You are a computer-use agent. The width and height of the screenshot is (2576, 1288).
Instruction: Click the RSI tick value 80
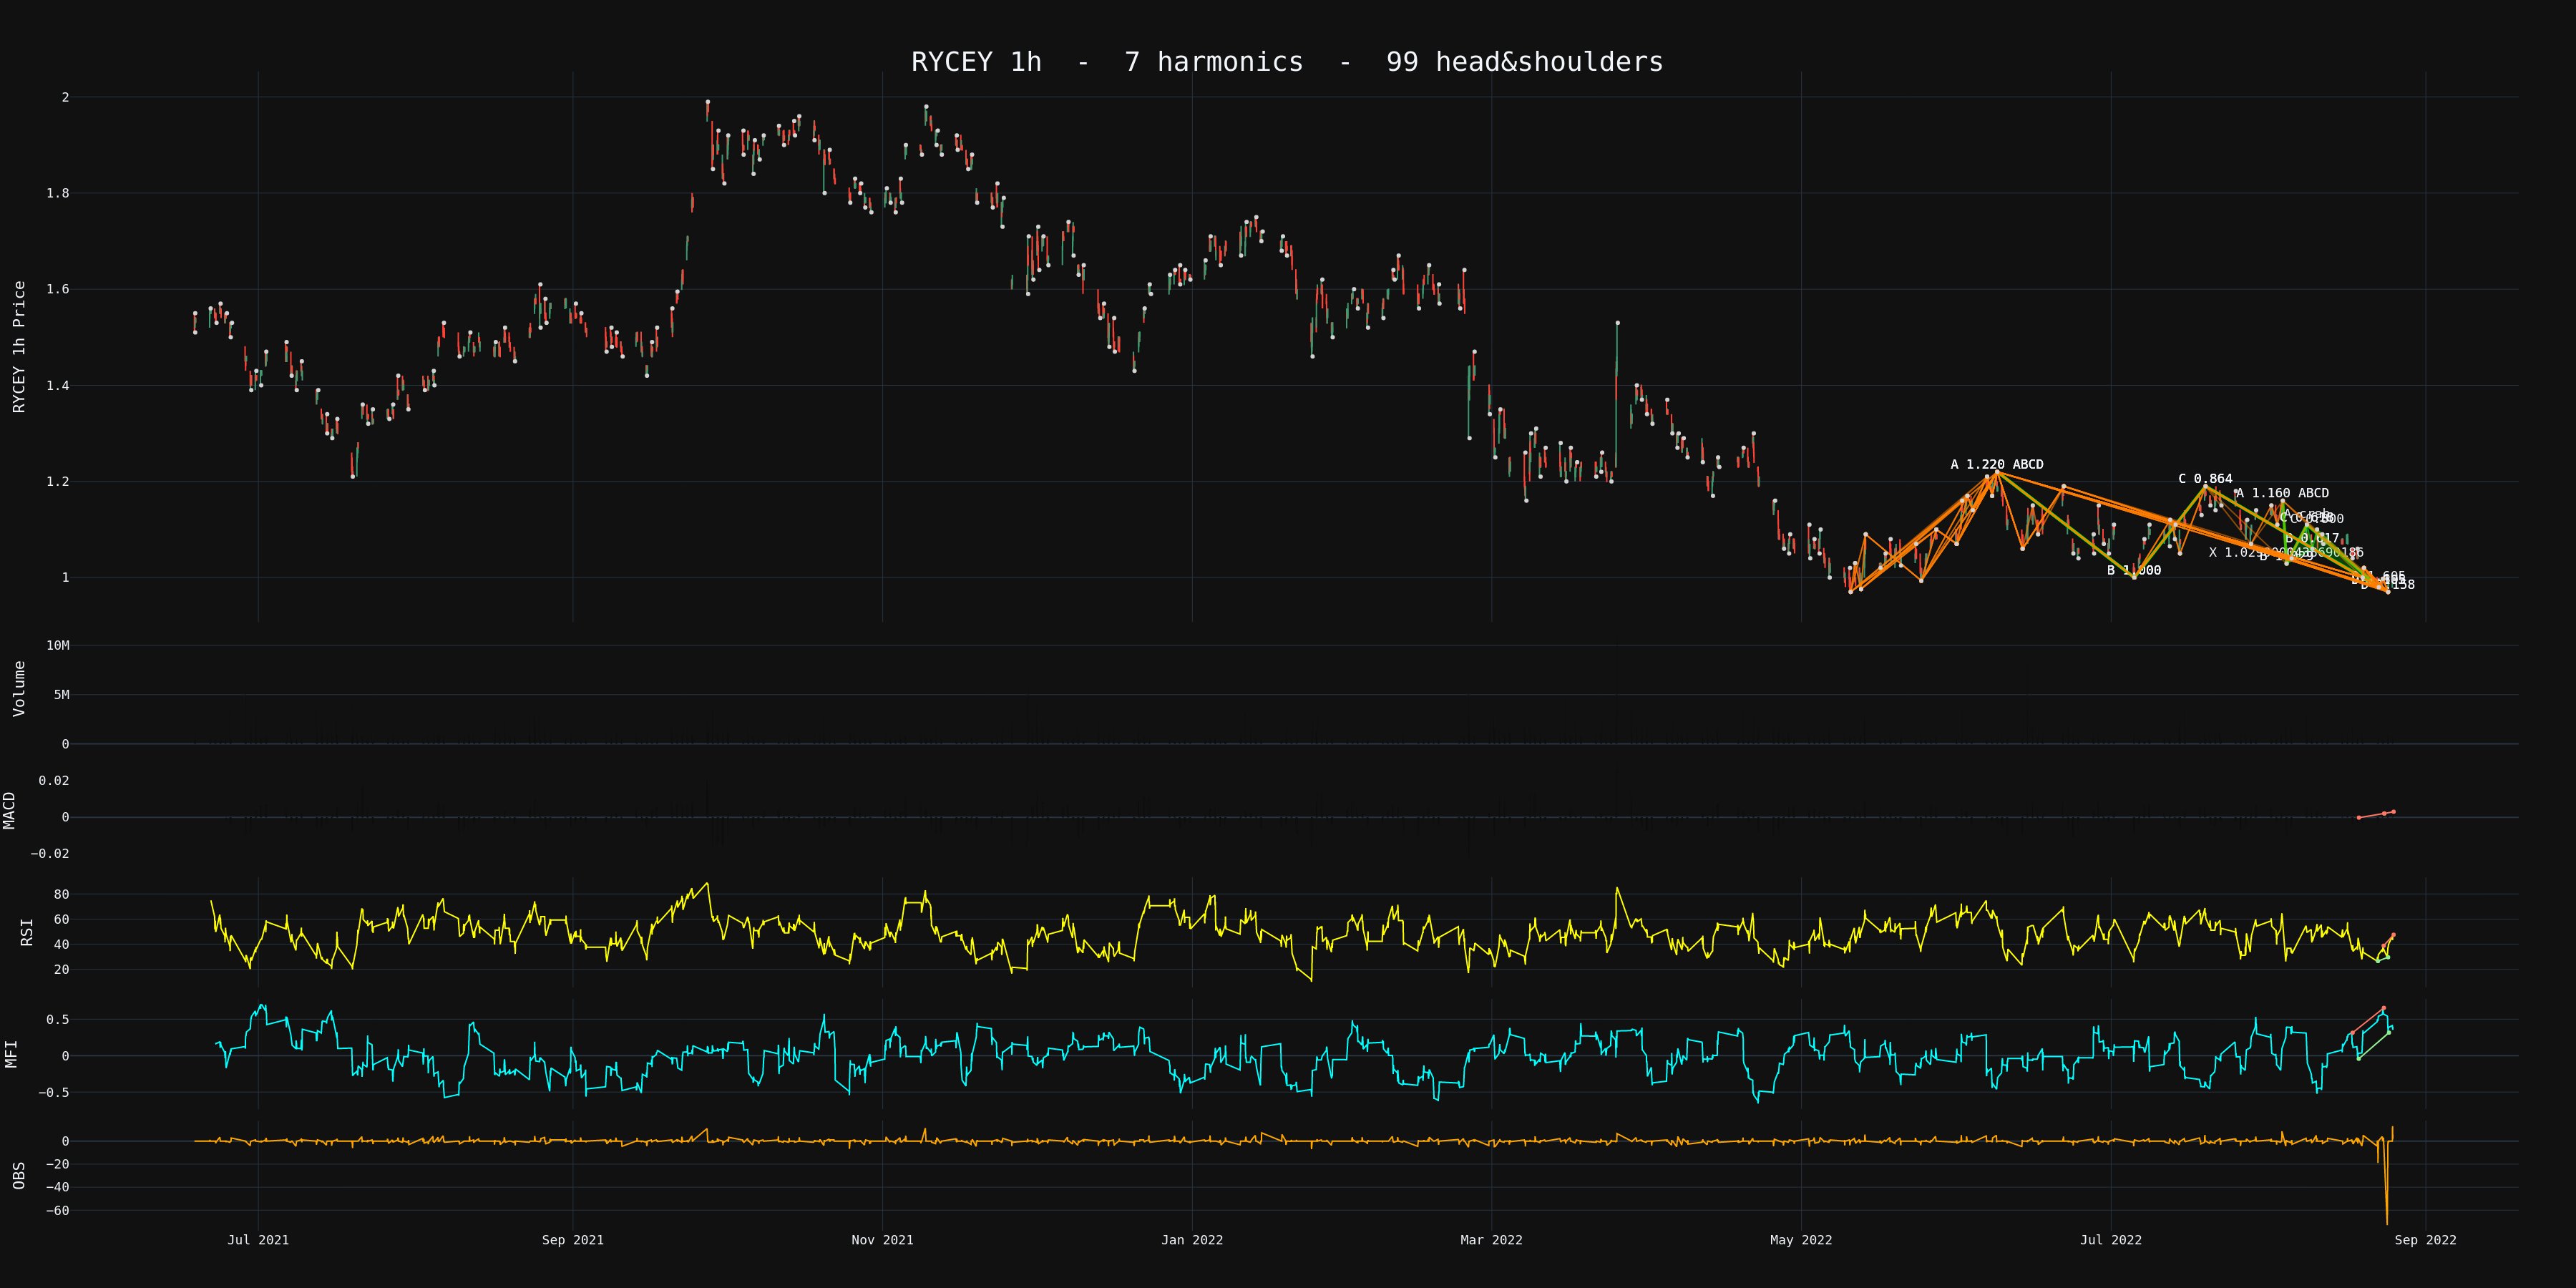click(61, 895)
